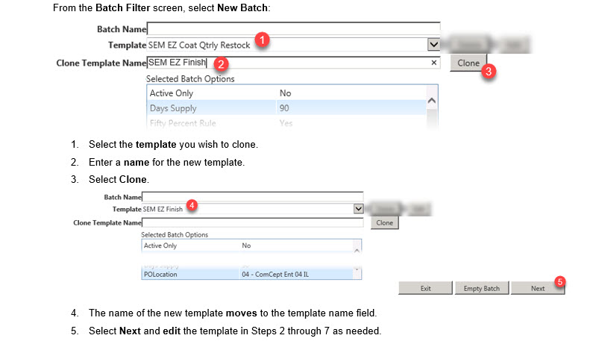
Task: Select the Days Supply row showing 90
Action: point(283,108)
